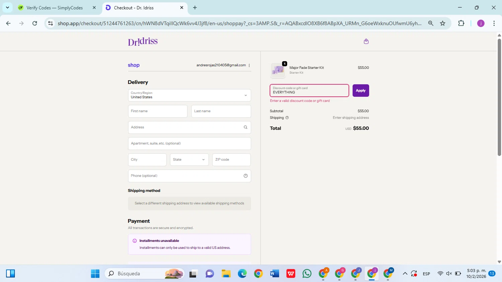This screenshot has height=282, width=502.
Task: Bookmark this page with star icon
Action: 443,23
